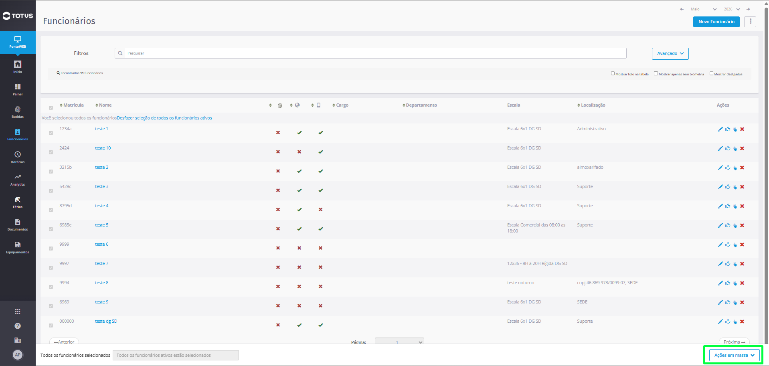Toggle checkbox for row teste 1
Viewport: 769px width, 366px height.
point(51,133)
